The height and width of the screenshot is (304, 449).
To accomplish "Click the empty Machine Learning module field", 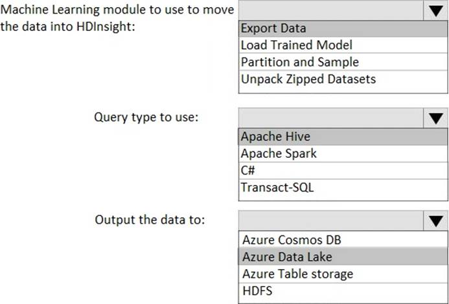I will (x=330, y=11).
